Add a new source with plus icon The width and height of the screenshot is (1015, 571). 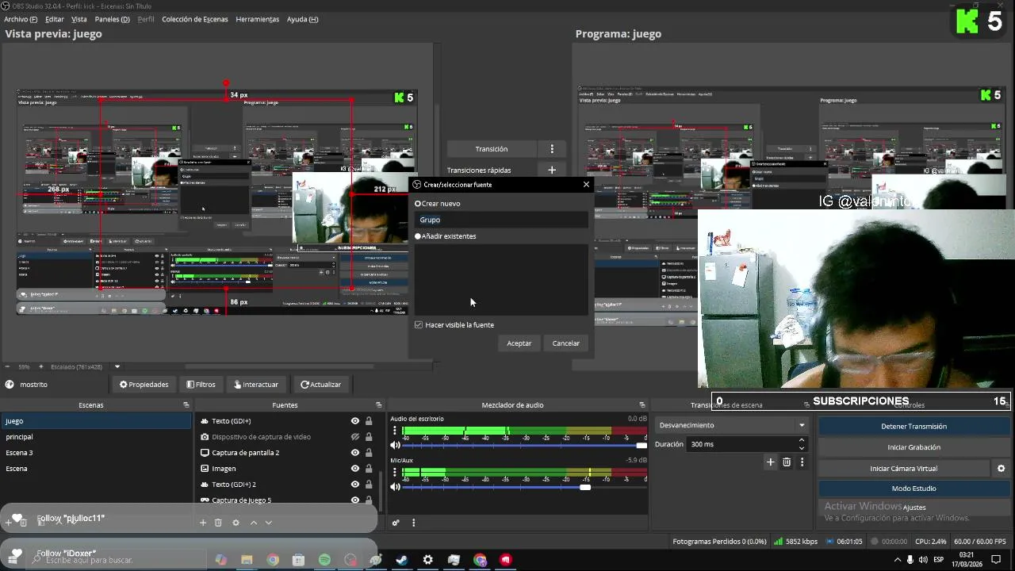[x=203, y=523]
